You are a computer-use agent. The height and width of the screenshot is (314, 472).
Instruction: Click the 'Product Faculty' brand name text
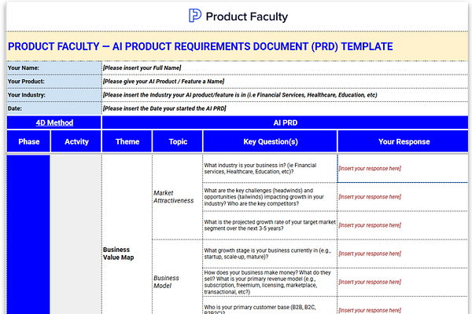[x=247, y=16]
